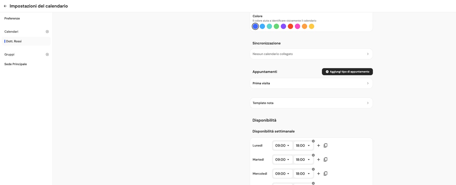The image size is (456, 185).
Task: Add another time slot to Martedì
Action: [x=318, y=159]
